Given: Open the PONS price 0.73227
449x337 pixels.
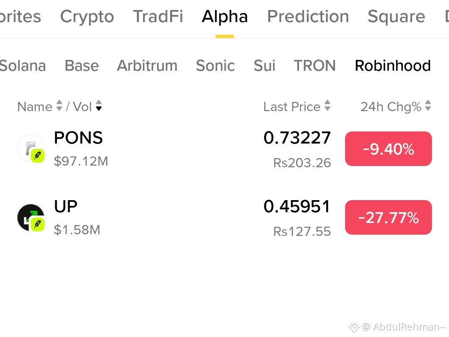Looking at the screenshot, I should pyautogui.click(x=297, y=138).
